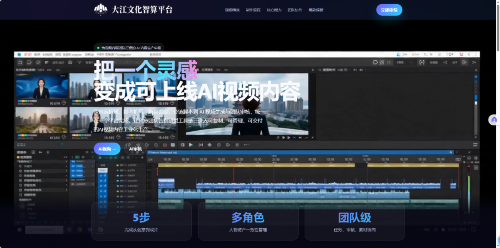Click the 多角色 statistic heading
500x248 pixels.
click(248, 218)
